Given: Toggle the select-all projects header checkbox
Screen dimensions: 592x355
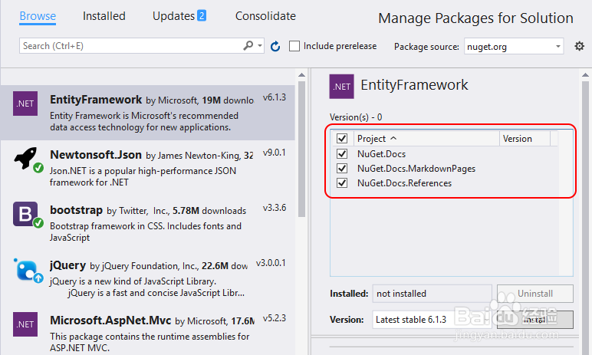Looking at the screenshot, I should pos(342,139).
